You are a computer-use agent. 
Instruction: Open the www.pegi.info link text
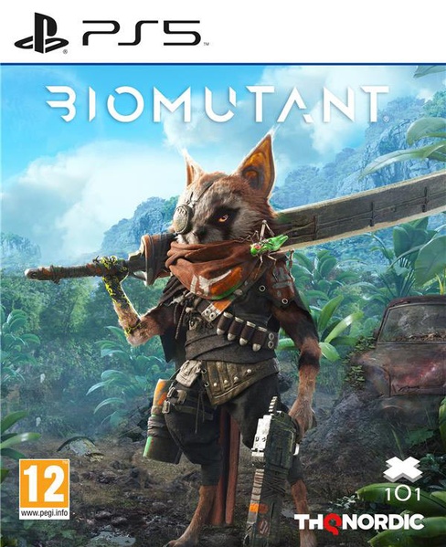coord(45,513)
